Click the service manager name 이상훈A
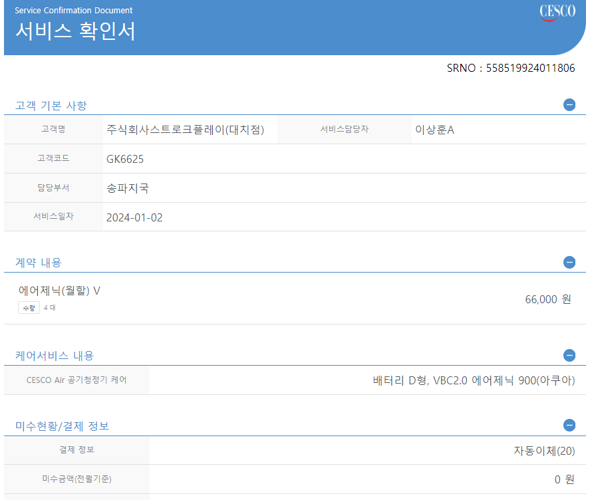The height and width of the screenshot is (500, 590). coord(434,130)
